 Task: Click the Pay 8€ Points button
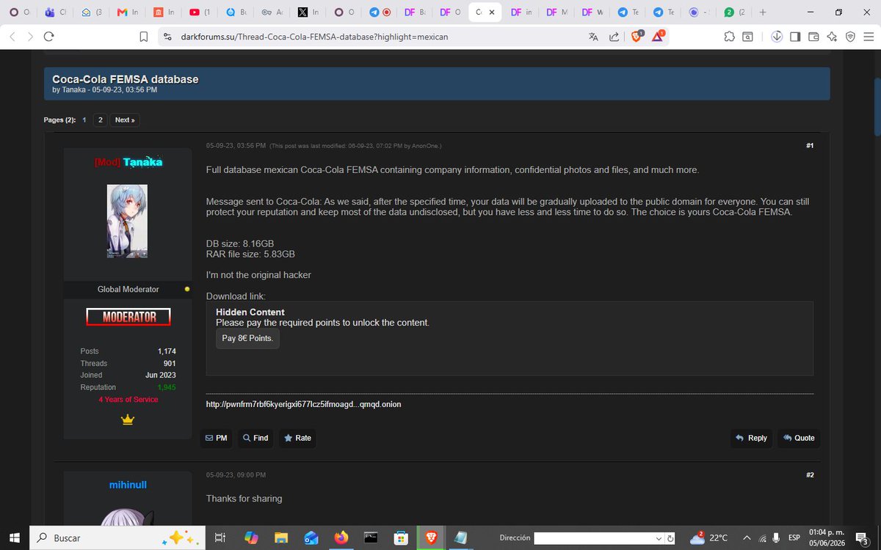click(x=247, y=338)
